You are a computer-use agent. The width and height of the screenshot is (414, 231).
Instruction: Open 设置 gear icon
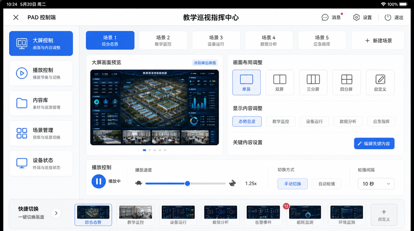[357, 17]
